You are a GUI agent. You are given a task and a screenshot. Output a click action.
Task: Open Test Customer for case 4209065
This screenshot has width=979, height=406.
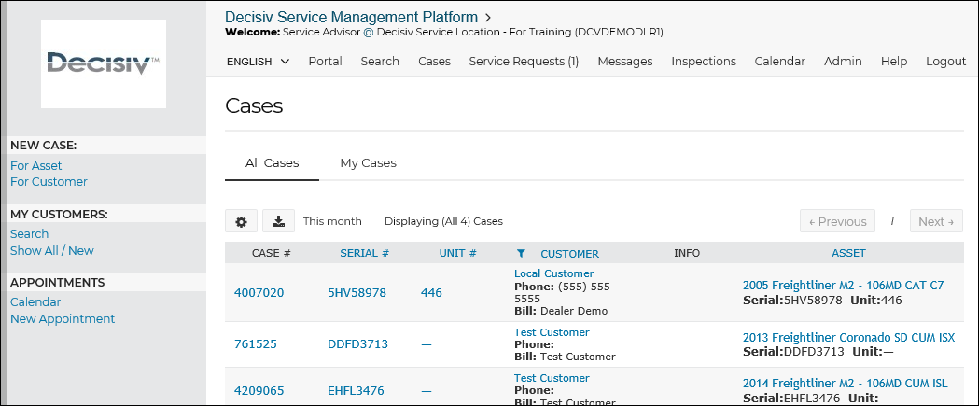coord(552,378)
